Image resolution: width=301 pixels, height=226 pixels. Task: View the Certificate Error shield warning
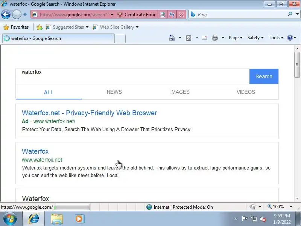137,15
